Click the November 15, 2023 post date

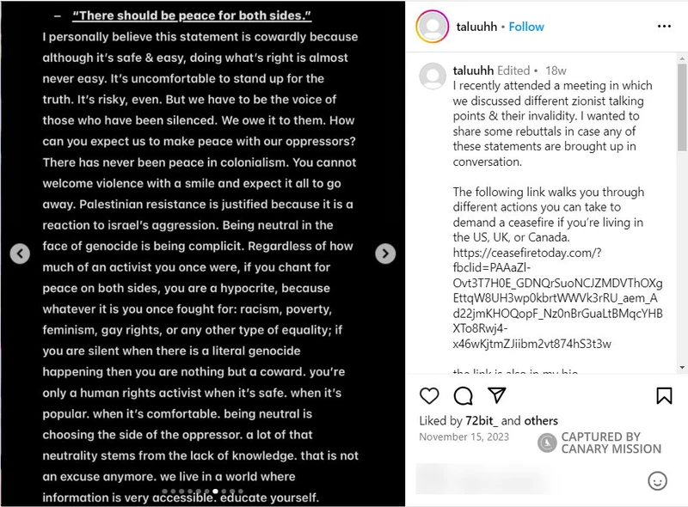464,437
